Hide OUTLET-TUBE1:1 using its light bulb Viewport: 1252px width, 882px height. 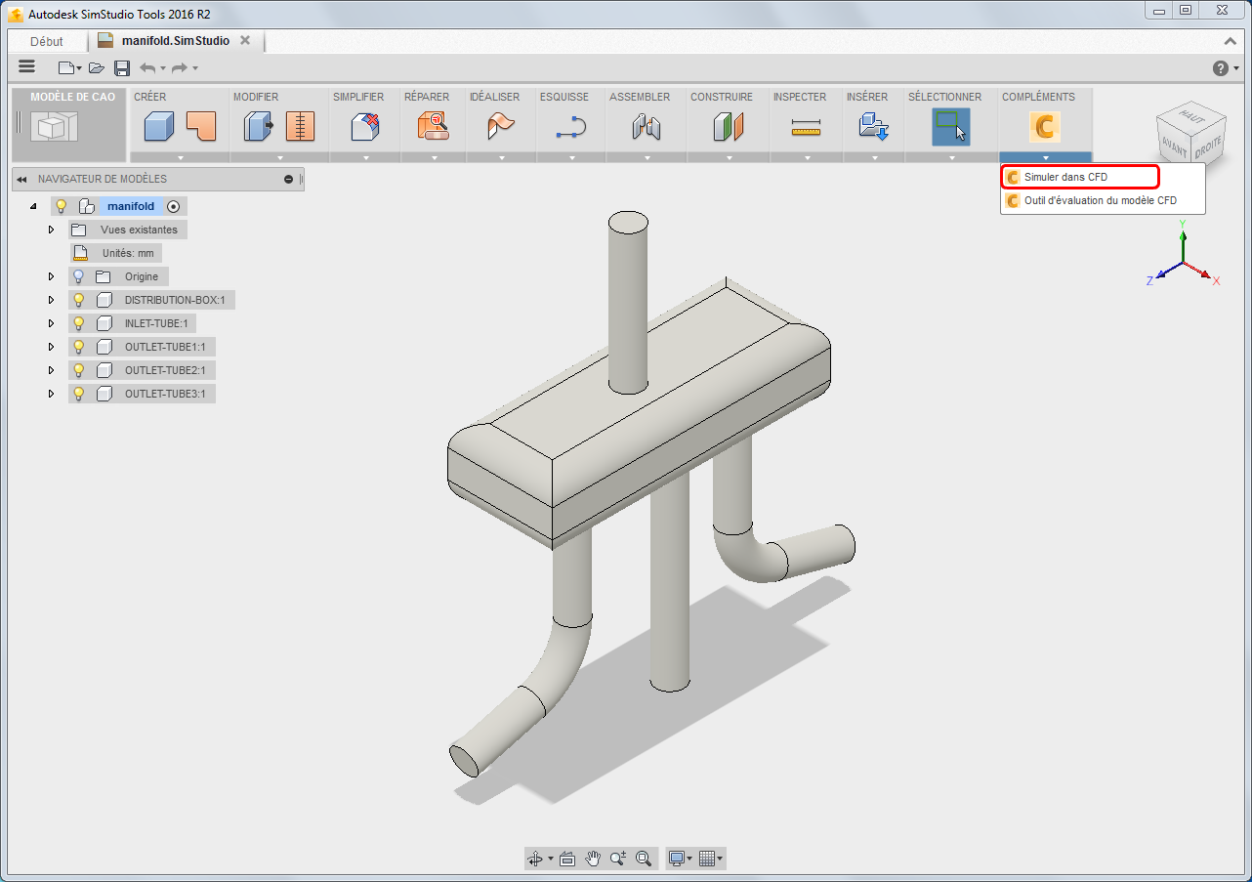[79, 347]
